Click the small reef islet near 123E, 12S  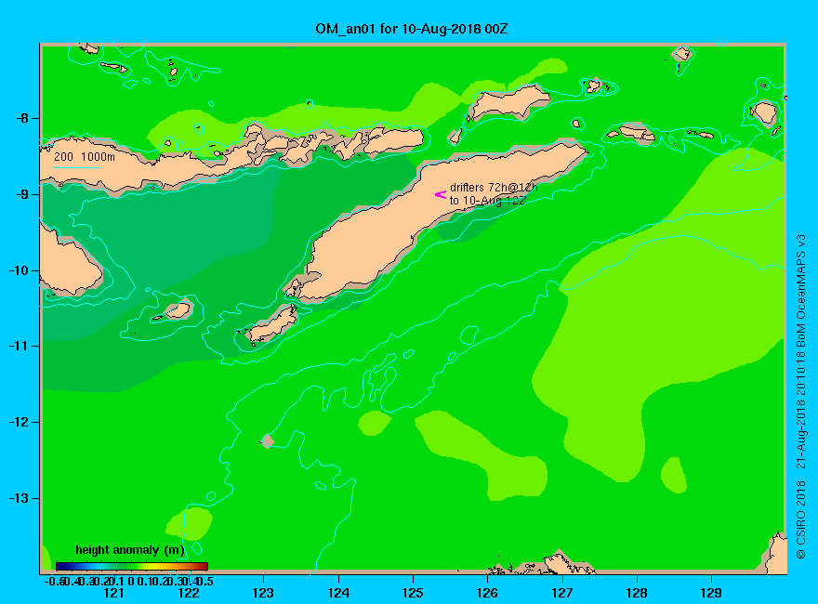pos(268,441)
